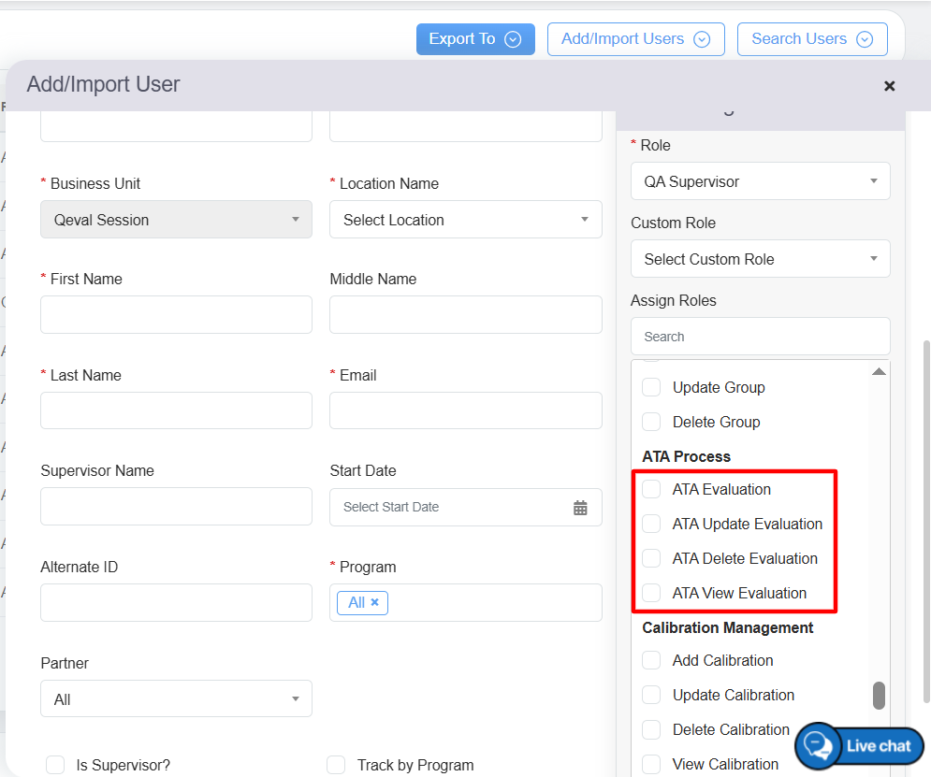Expand the Partner dropdown

(x=176, y=698)
